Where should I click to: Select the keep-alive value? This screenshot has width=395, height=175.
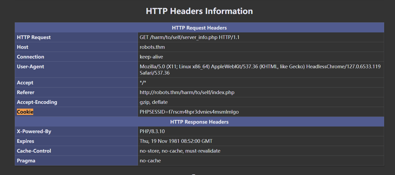[x=151, y=57]
